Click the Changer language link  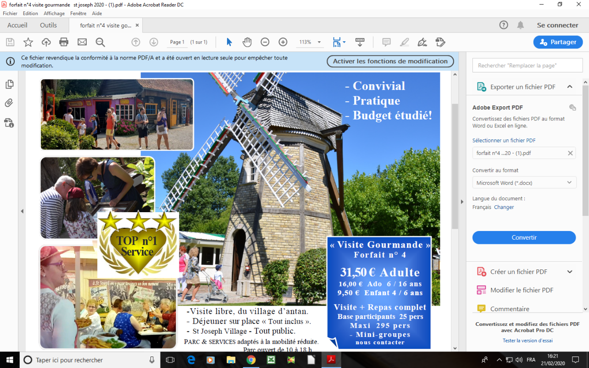[x=504, y=207]
